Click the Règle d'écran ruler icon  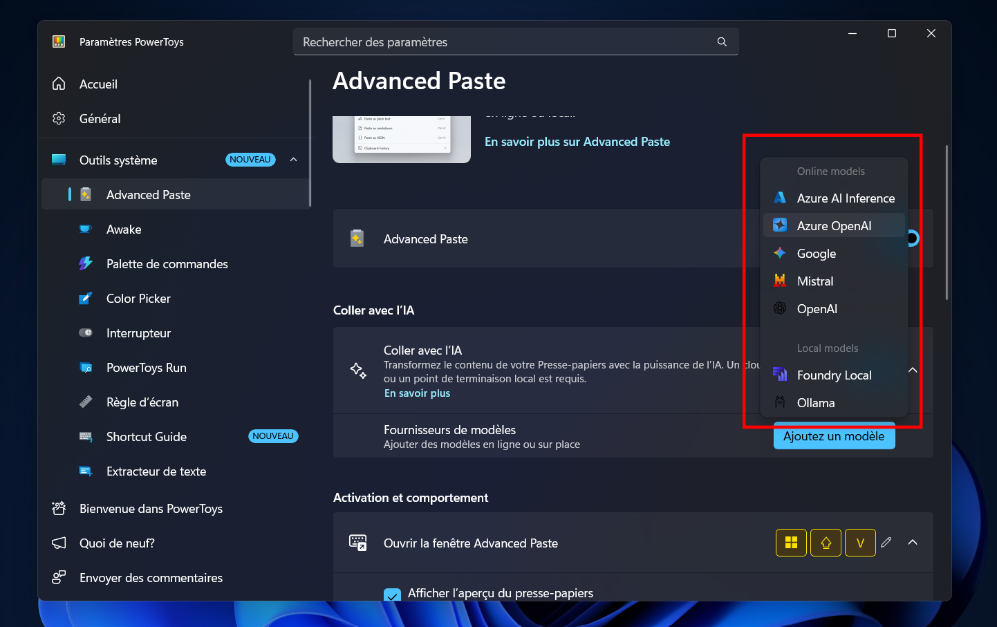[x=86, y=402]
